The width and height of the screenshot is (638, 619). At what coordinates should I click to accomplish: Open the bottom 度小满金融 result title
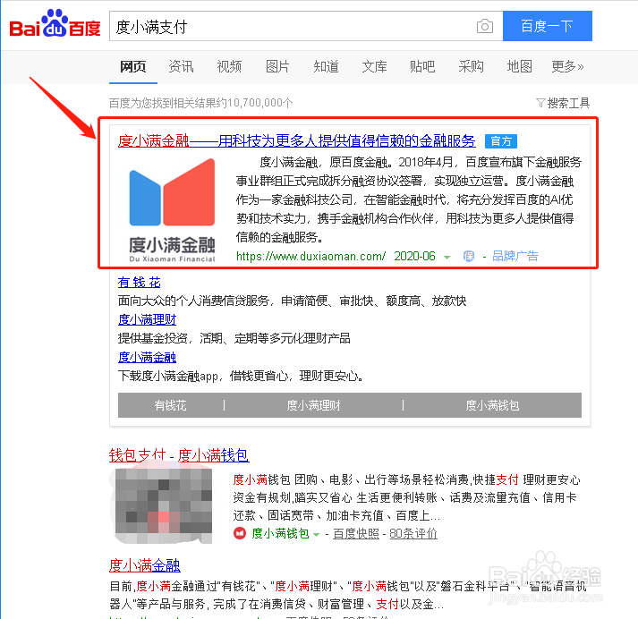[x=144, y=565]
